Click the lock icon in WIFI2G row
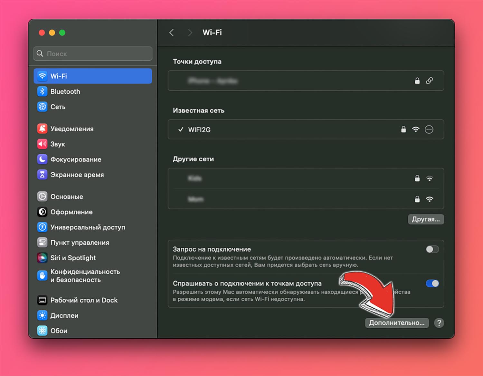 (x=403, y=130)
